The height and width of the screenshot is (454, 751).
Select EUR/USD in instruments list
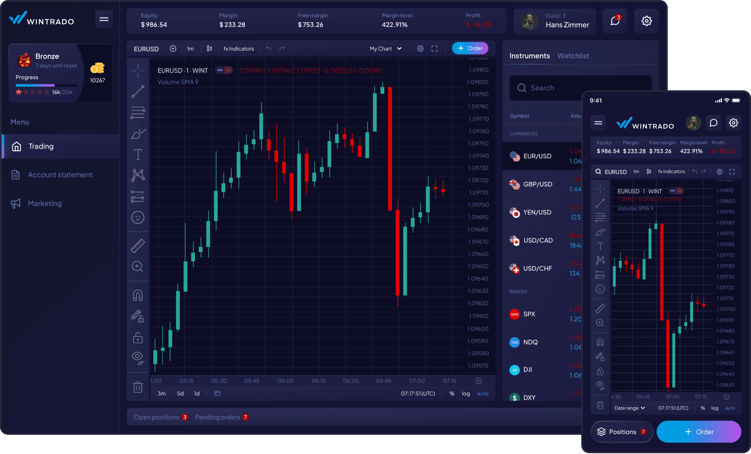(x=542, y=156)
